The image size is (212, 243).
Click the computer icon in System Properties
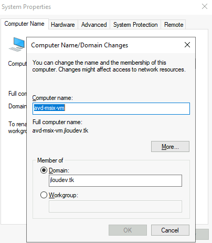(x=17, y=44)
